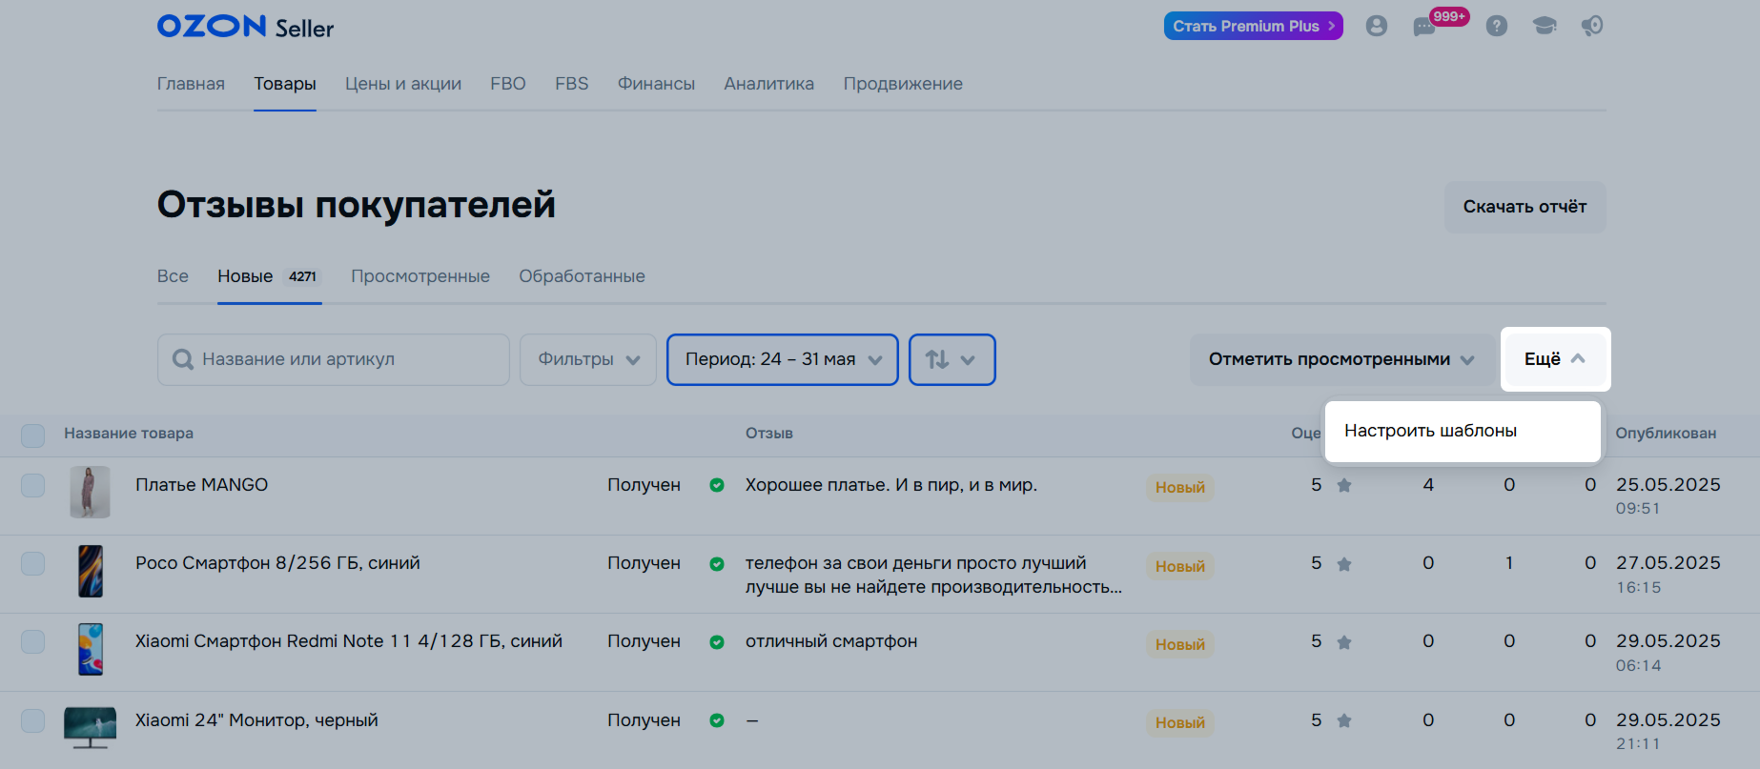This screenshot has width=1760, height=769.
Task: Click Стать Premium Plus button
Action: tap(1254, 26)
